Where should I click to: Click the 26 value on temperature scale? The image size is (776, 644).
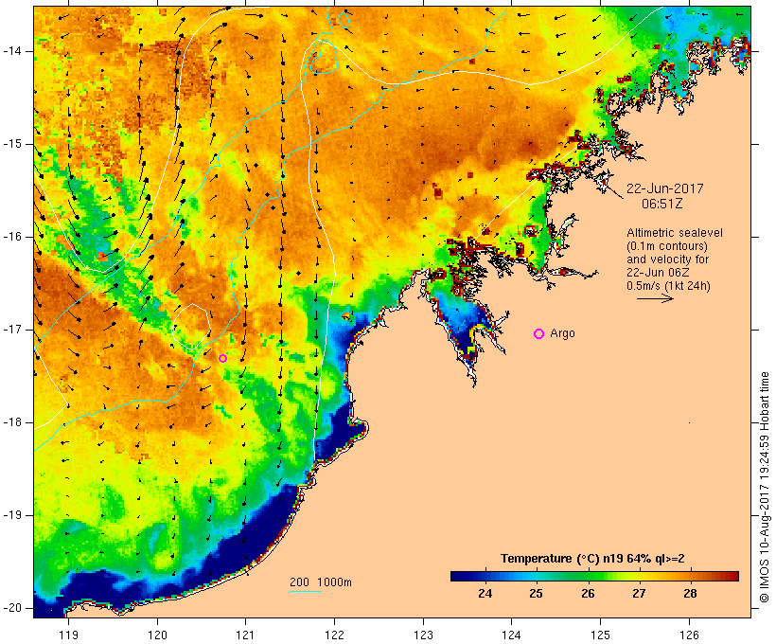pos(588,594)
